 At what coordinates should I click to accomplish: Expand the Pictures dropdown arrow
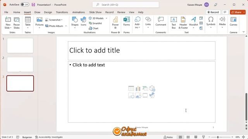click(40, 28)
